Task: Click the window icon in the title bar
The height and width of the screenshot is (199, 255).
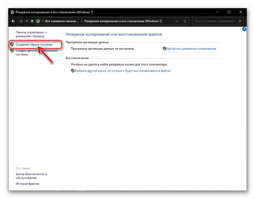Action: (x=12, y=12)
